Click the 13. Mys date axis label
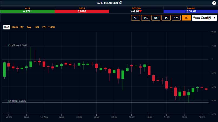 [x=44, y=117]
